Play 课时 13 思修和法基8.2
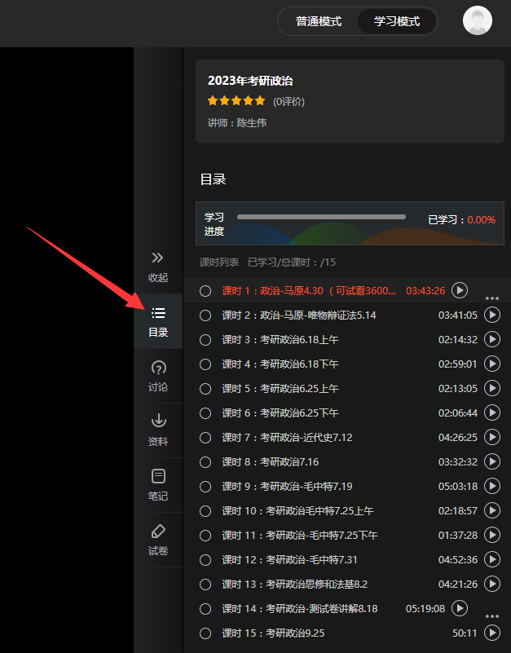Viewport: 511px width, 653px height. pos(491,584)
